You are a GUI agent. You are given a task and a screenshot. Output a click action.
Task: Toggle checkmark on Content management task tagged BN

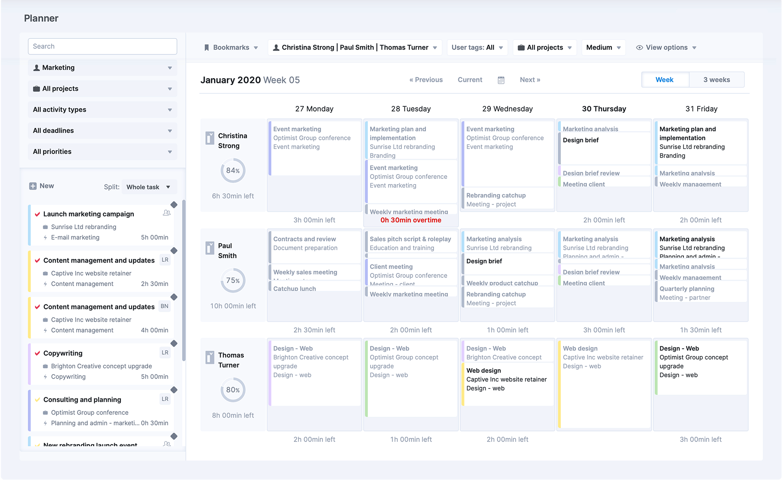coord(37,307)
